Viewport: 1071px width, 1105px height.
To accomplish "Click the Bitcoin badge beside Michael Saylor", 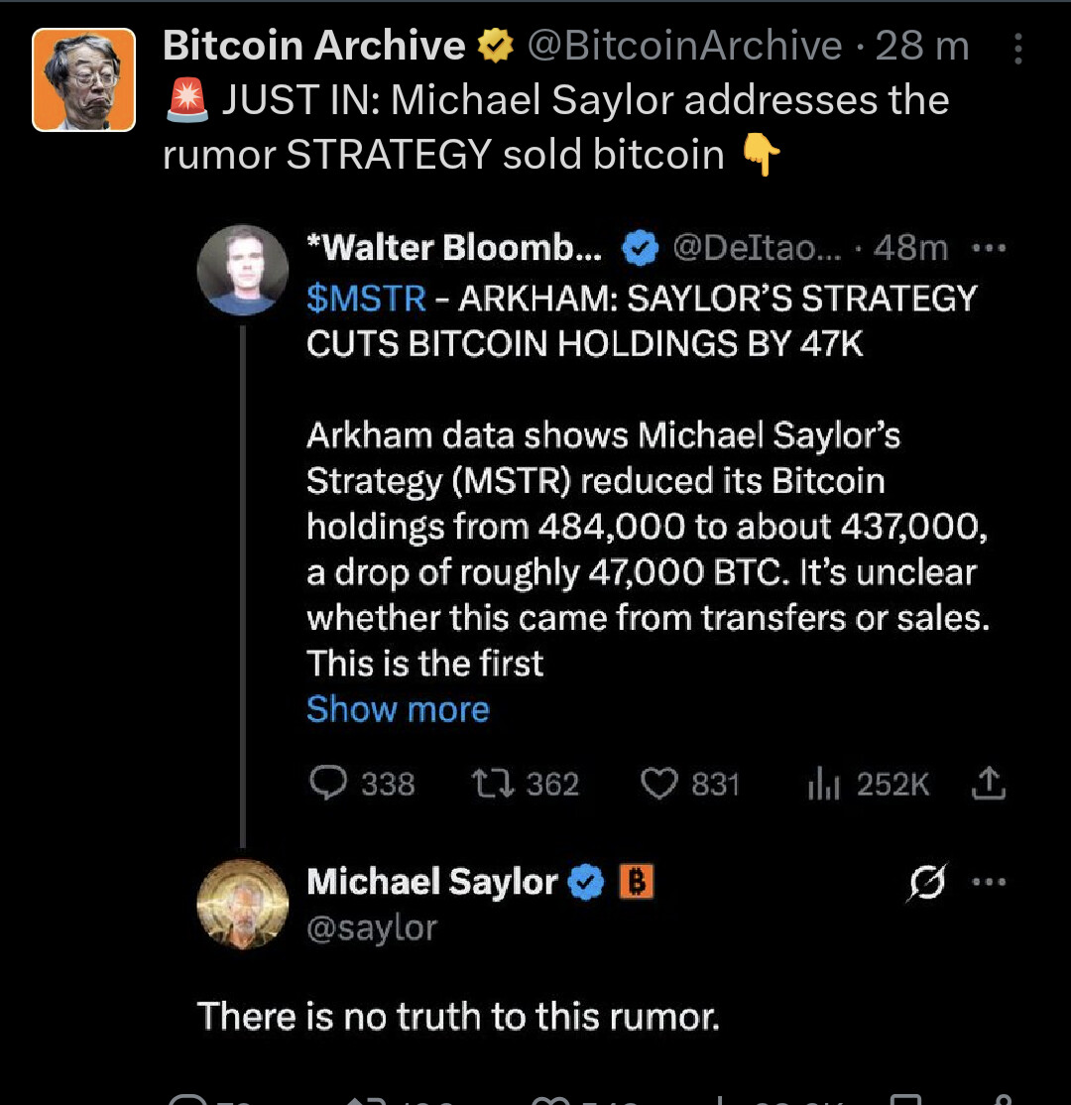I will coord(636,881).
